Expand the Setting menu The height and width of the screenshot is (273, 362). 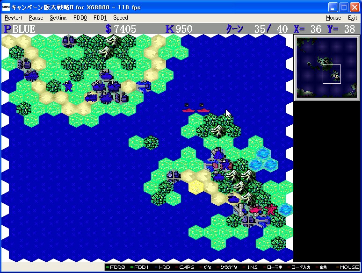click(58, 18)
